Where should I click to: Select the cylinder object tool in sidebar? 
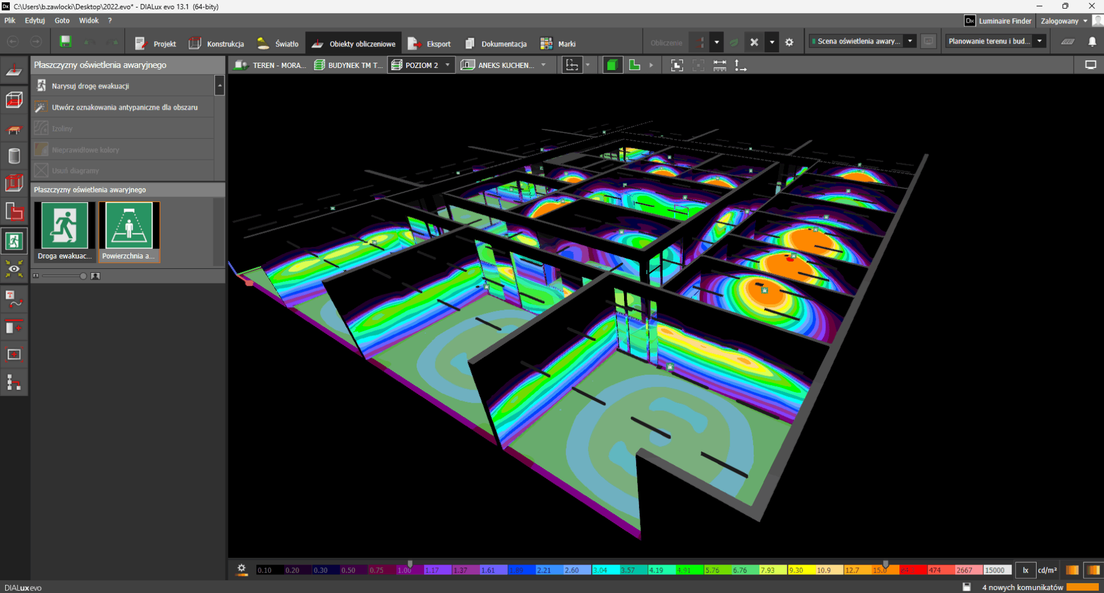point(14,156)
